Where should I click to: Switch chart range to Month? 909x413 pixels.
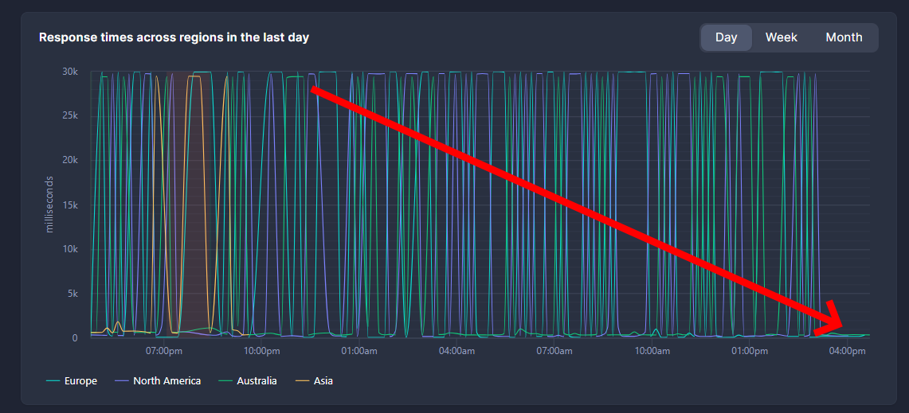(844, 37)
